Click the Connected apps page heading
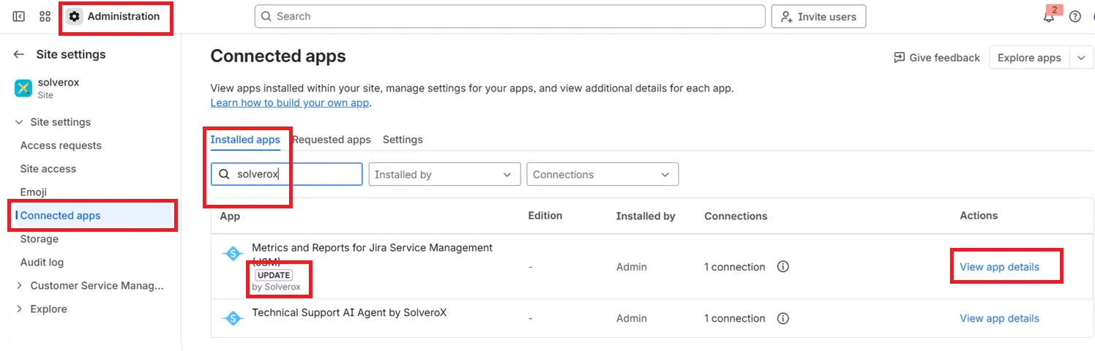 coord(278,56)
